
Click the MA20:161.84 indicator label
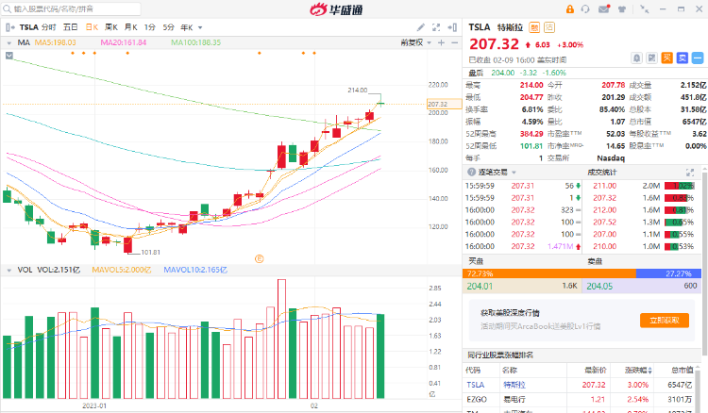click(x=124, y=42)
